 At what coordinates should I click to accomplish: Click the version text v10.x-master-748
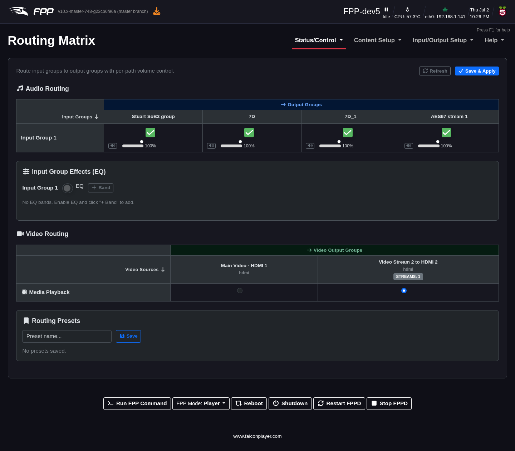(103, 11)
